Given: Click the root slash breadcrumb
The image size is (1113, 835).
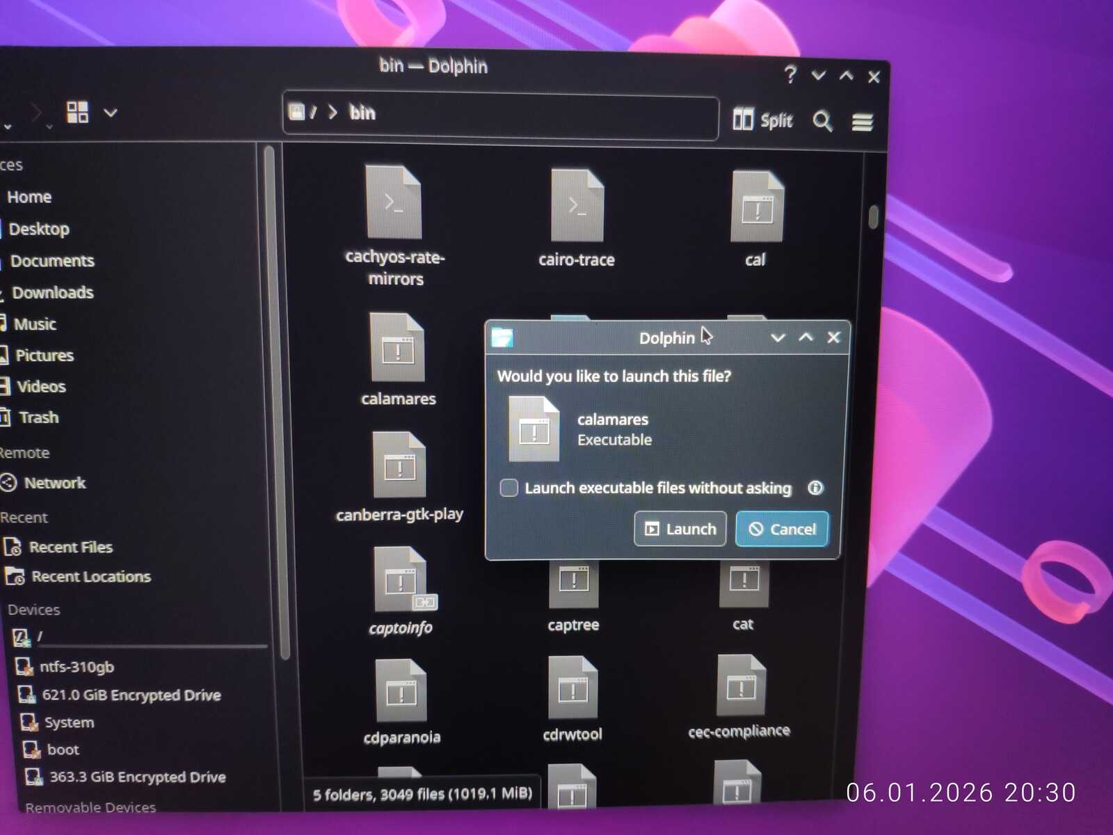Looking at the screenshot, I should (x=313, y=112).
